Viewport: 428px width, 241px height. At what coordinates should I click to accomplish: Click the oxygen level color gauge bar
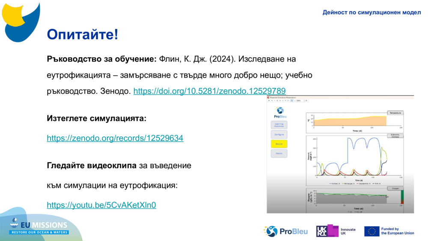[402, 197]
